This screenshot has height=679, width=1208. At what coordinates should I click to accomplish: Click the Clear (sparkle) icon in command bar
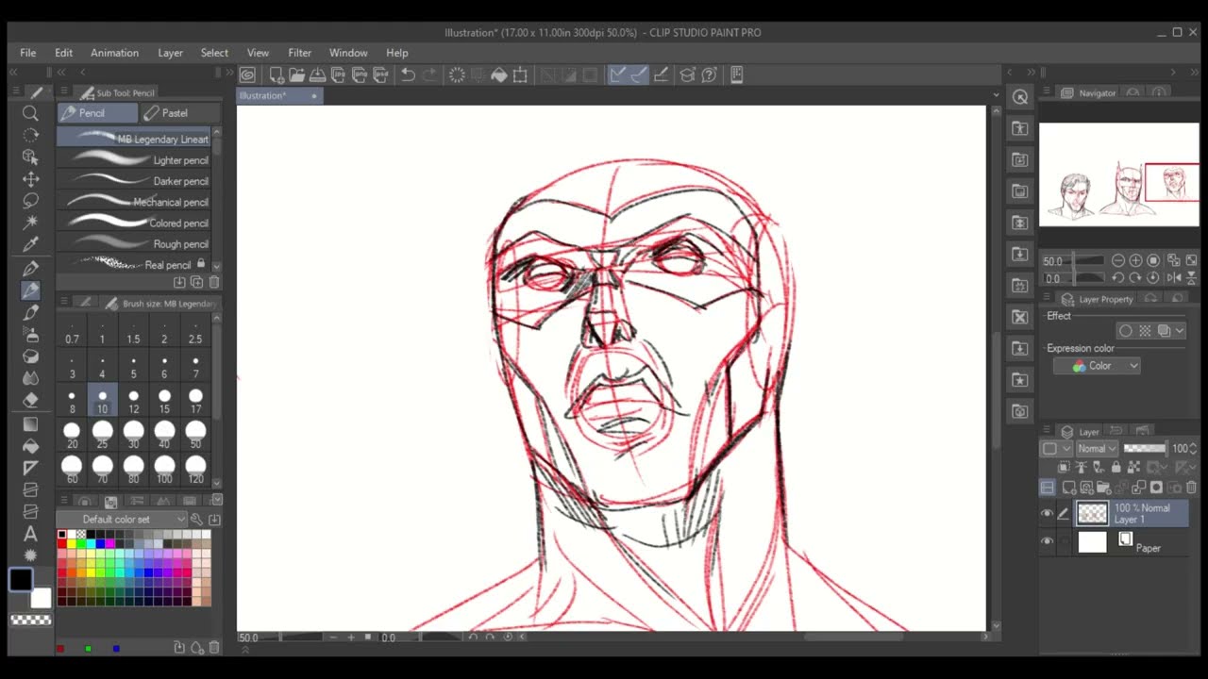pyautogui.click(x=457, y=75)
